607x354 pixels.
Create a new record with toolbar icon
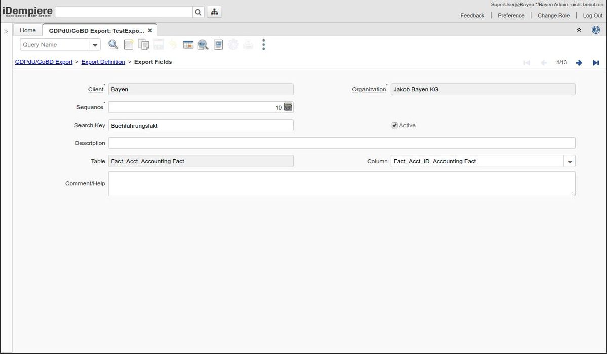click(x=129, y=45)
